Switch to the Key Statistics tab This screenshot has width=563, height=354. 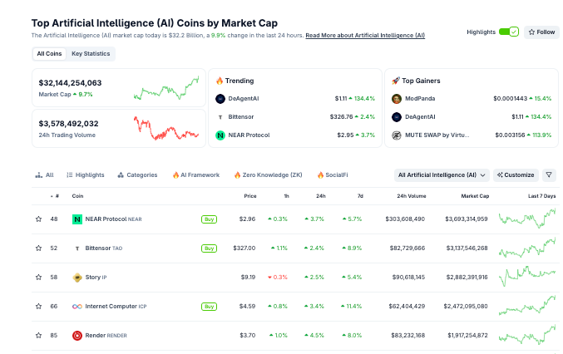tap(90, 54)
